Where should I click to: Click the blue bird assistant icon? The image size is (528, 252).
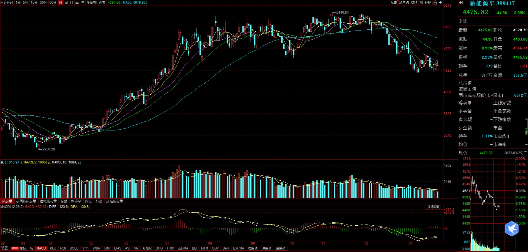click(512, 229)
